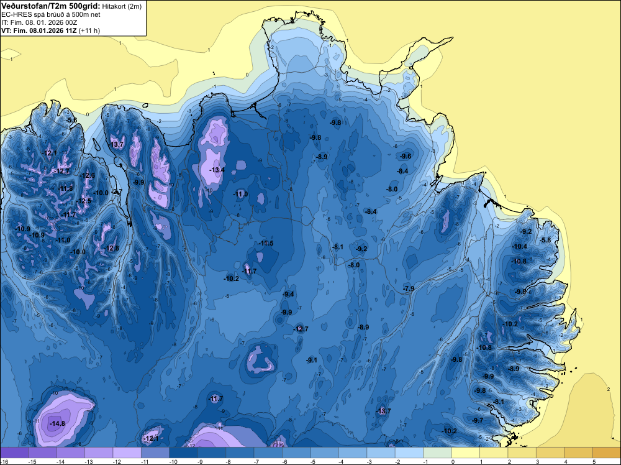This screenshot has height=465, width=621.
Task: Click the -9.4 temperature label
Action: (288, 294)
